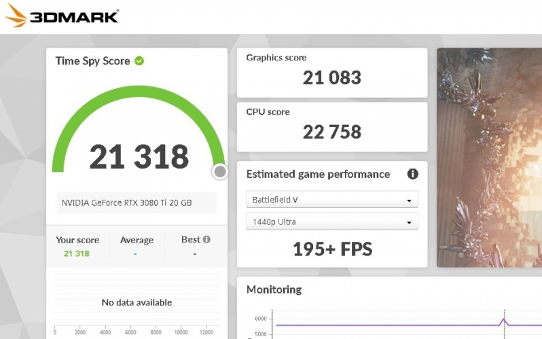Click the Best column label
The width and height of the screenshot is (542, 339).
pyautogui.click(x=191, y=239)
